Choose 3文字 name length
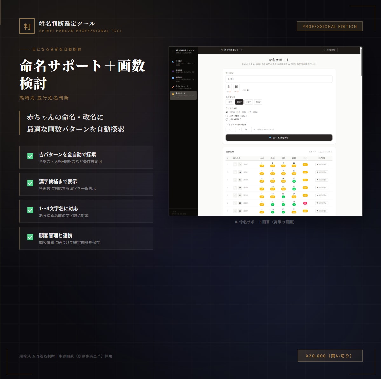The height and width of the screenshot is (379, 381). pos(248,102)
